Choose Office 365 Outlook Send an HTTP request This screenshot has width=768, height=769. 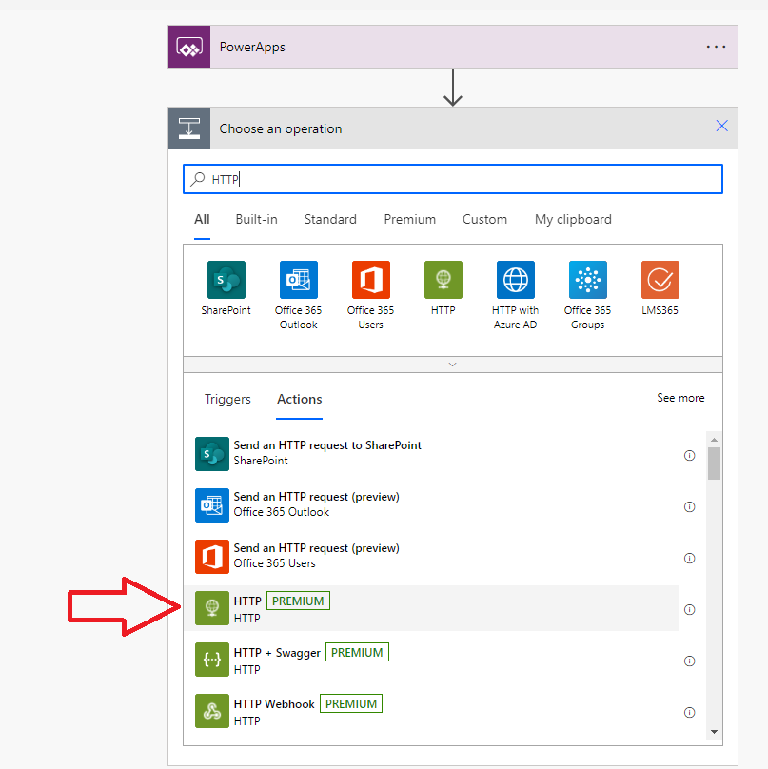tap(432, 505)
